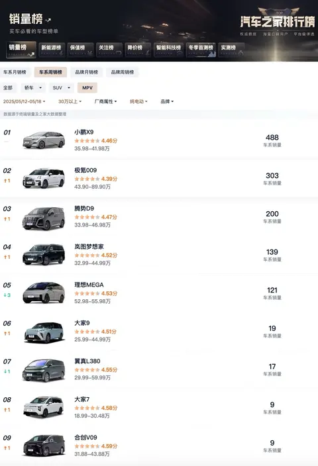Open the 2025/05/12-05/18 date range dropdown
Screen dimensions: 318x466
tap(24, 102)
